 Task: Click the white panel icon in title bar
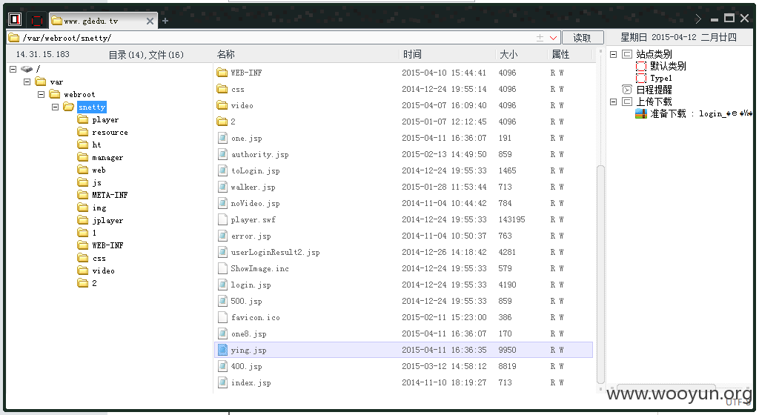tap(15, 19)
